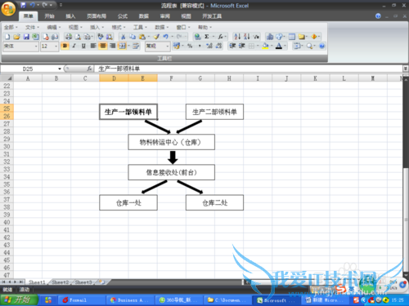This screenshot has width=409, height=306.
Task: Click the Windows 开始 Start button
Action: [x=19, y=299]
